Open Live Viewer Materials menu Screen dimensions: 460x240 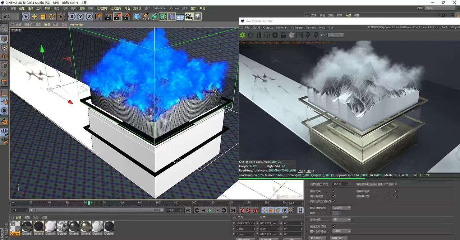click(282, 27)
